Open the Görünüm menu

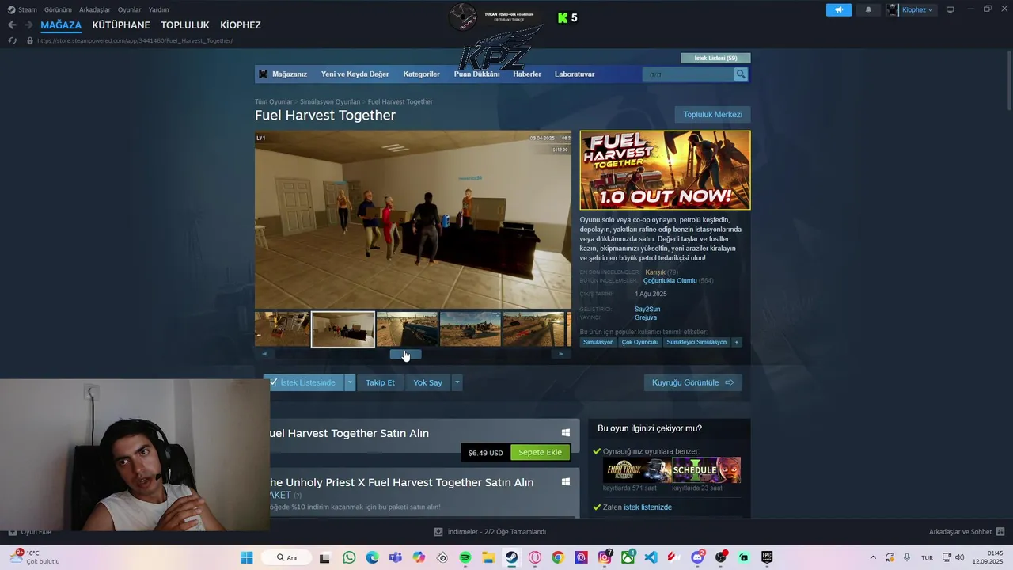click(58, 9)
